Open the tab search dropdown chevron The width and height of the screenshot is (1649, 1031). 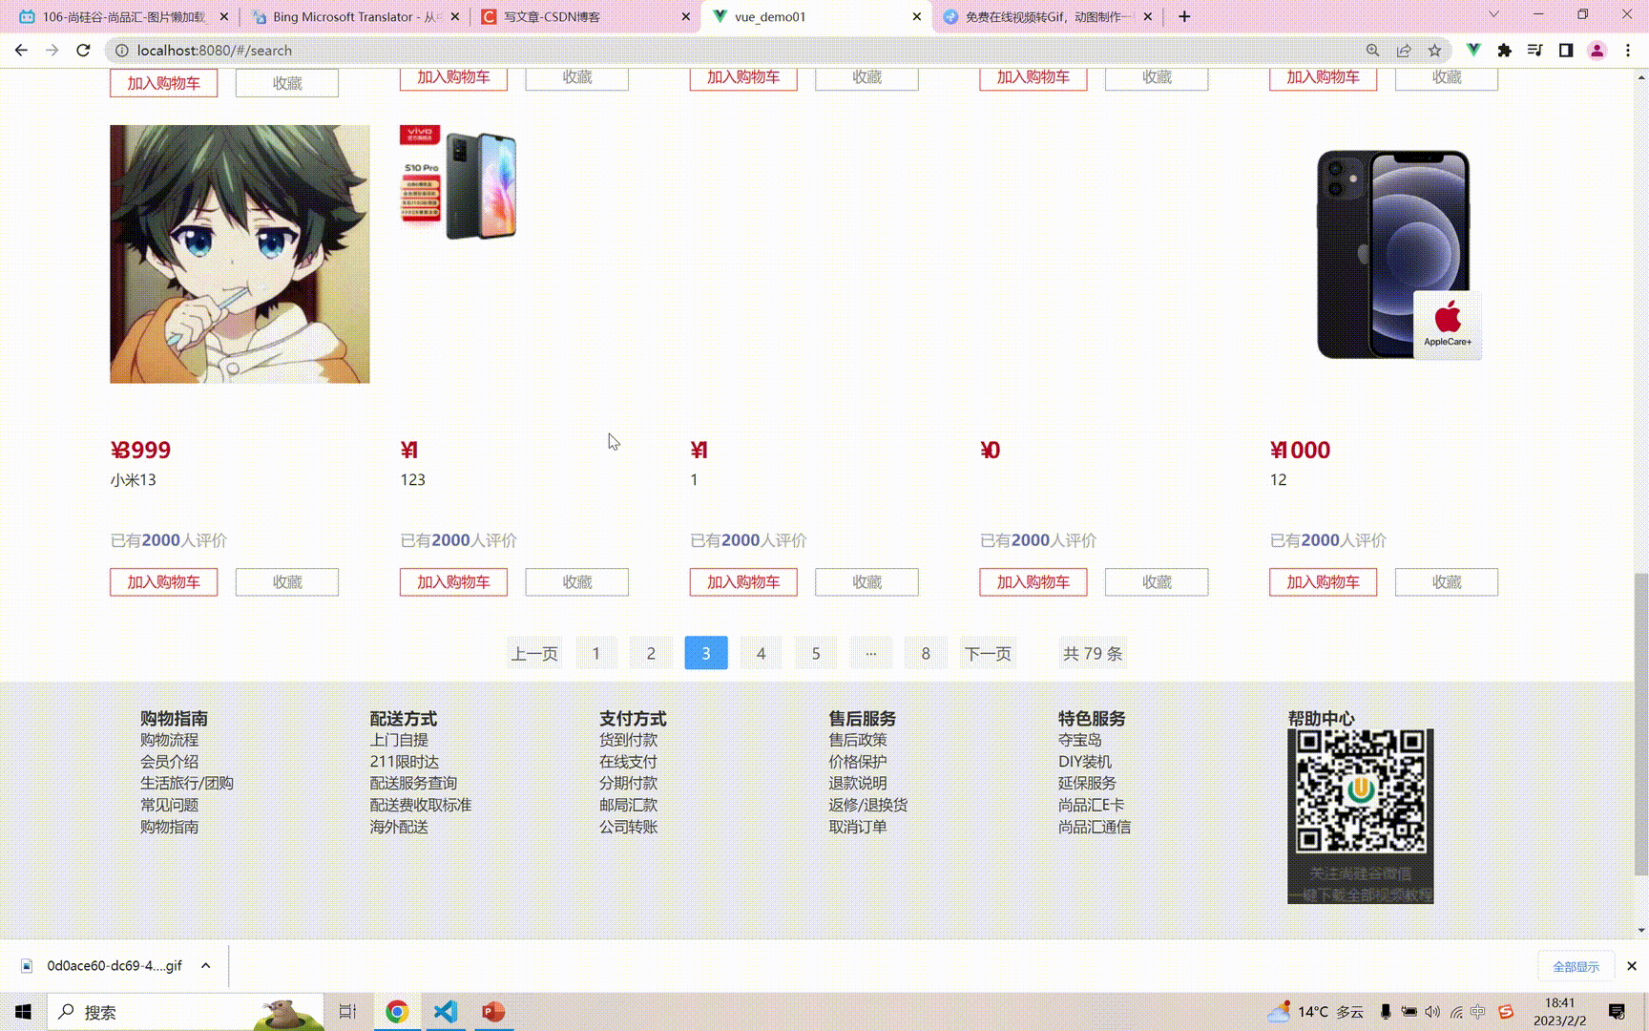1494,14
